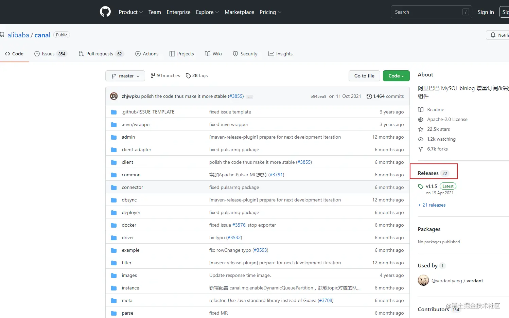Click the meta folder icon

point(114,301)
